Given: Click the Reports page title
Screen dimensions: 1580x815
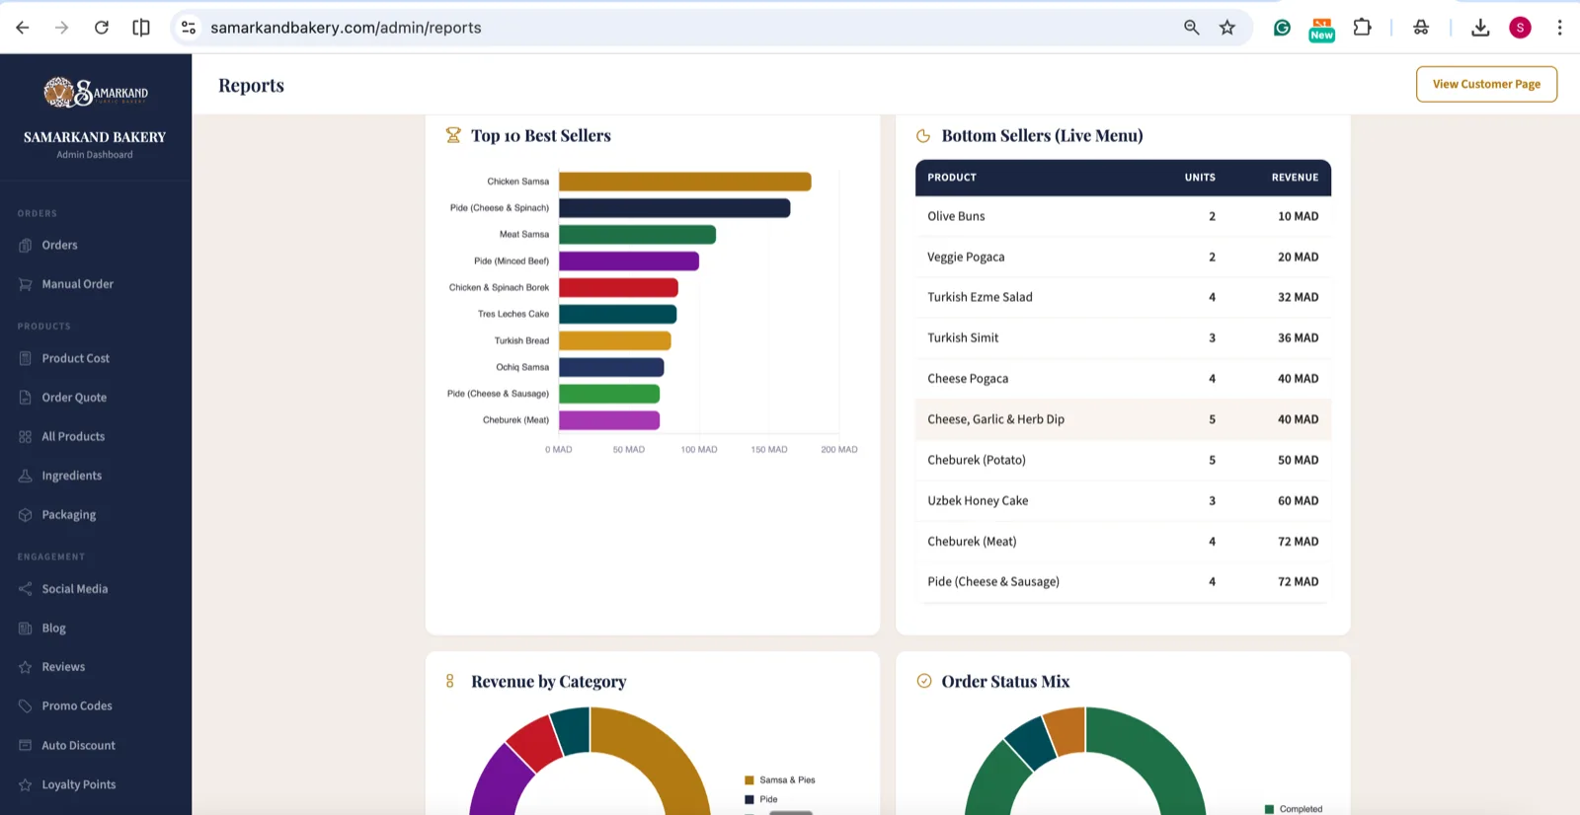Looking at the screenshot, I should (251, 86).
